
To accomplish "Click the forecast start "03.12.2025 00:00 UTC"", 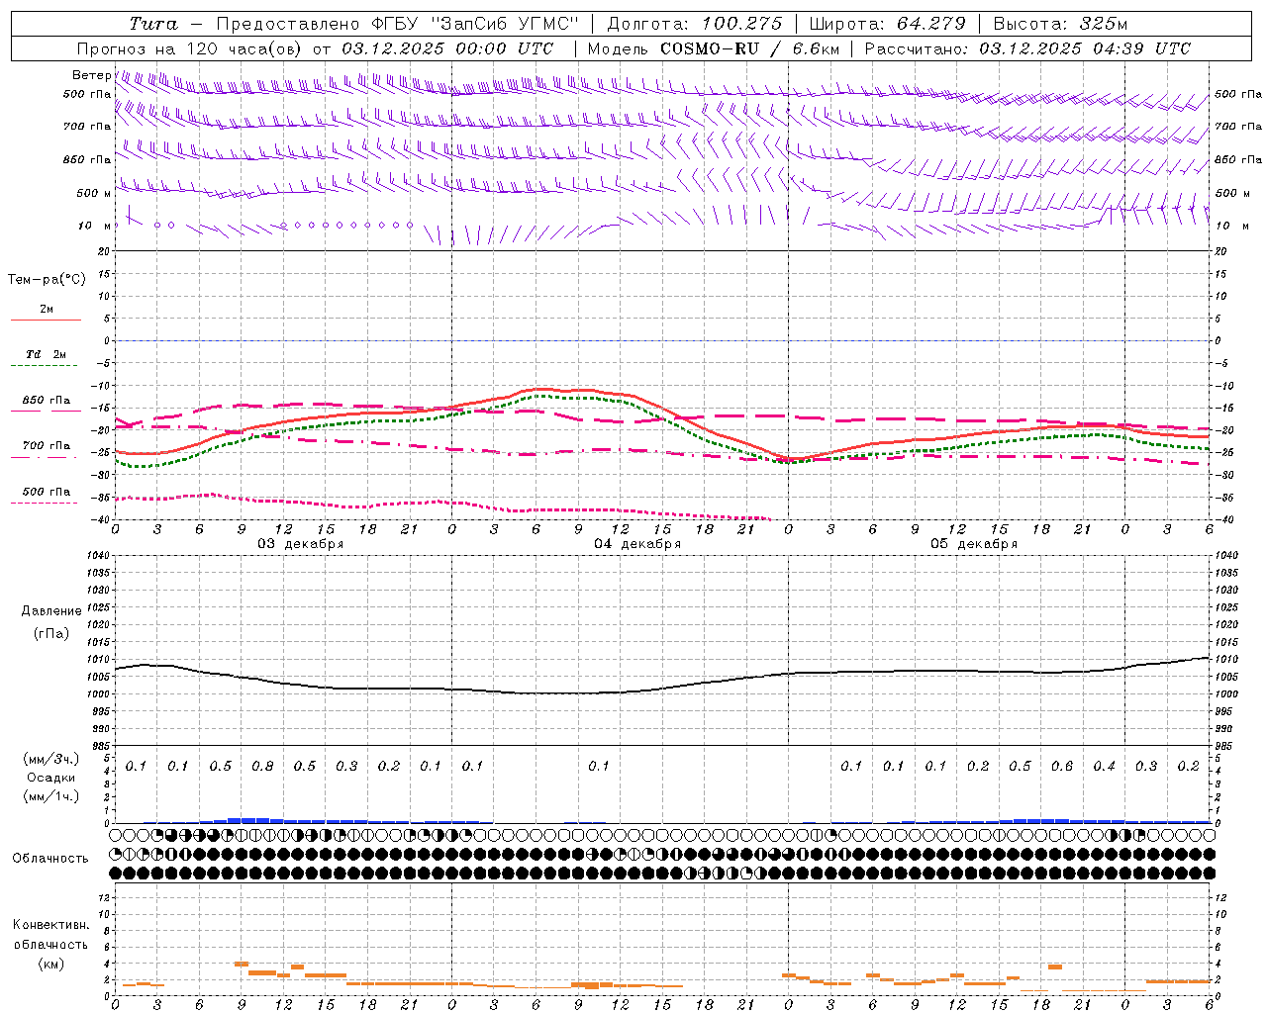I will [447, 48].
